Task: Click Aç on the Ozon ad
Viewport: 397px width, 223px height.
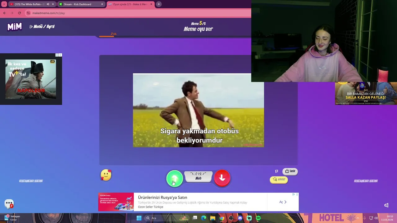Action: click(x=283, y=202)
